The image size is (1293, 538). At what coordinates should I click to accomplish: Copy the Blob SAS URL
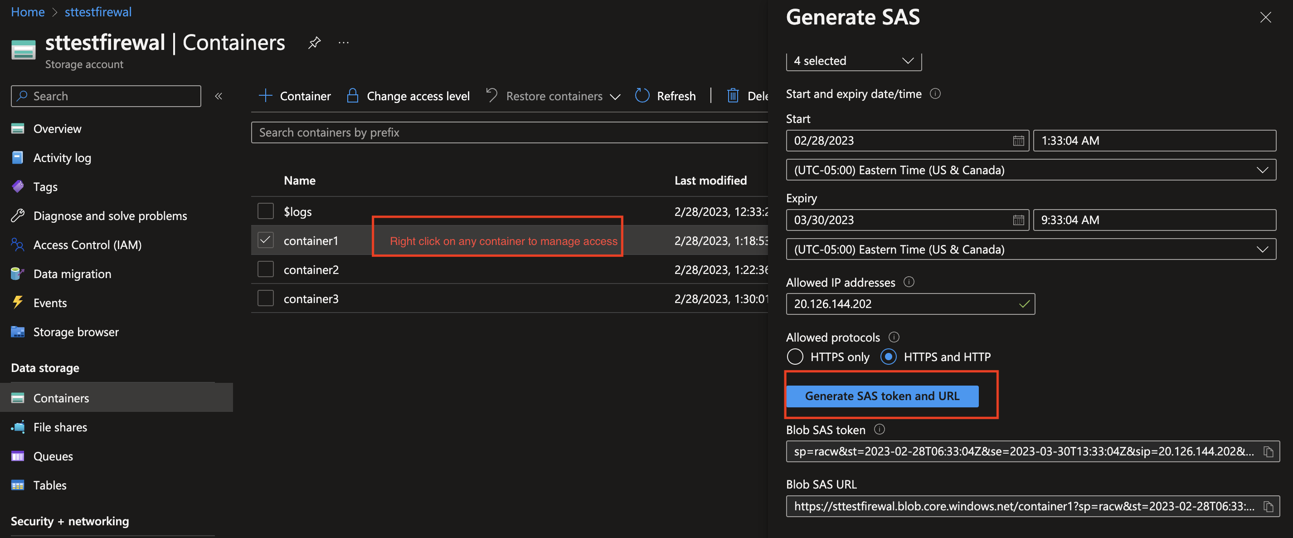pos(1268,506)
